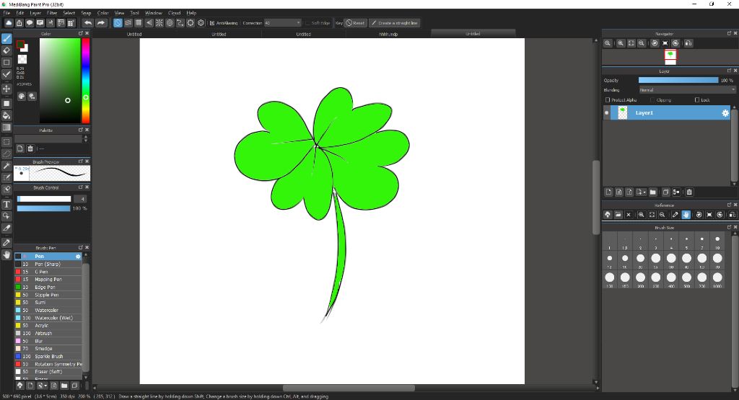Click the Redo arrow in the toolbar
Image resolution: width=739 pixels, height=400 pixels.
pos(101,22)
